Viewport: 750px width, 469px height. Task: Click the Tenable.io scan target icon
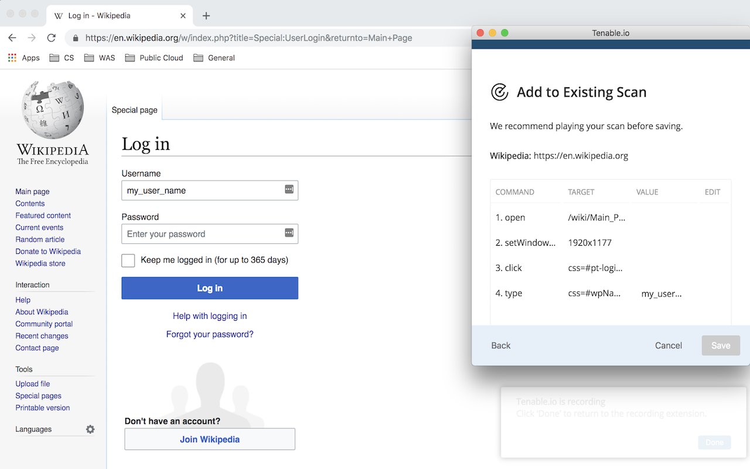coord(499,92)
